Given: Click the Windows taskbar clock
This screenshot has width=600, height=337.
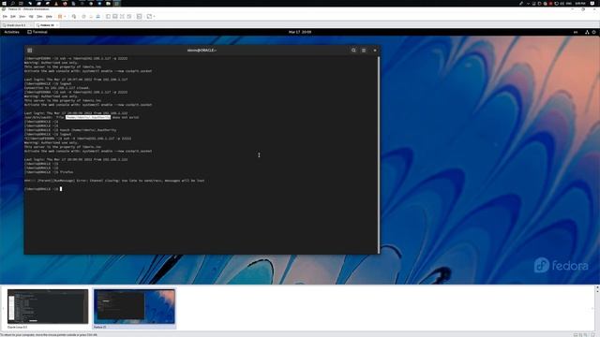Looking at the screenshot, I should point(580,3).
